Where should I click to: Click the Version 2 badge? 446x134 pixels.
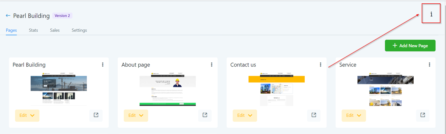62,16
